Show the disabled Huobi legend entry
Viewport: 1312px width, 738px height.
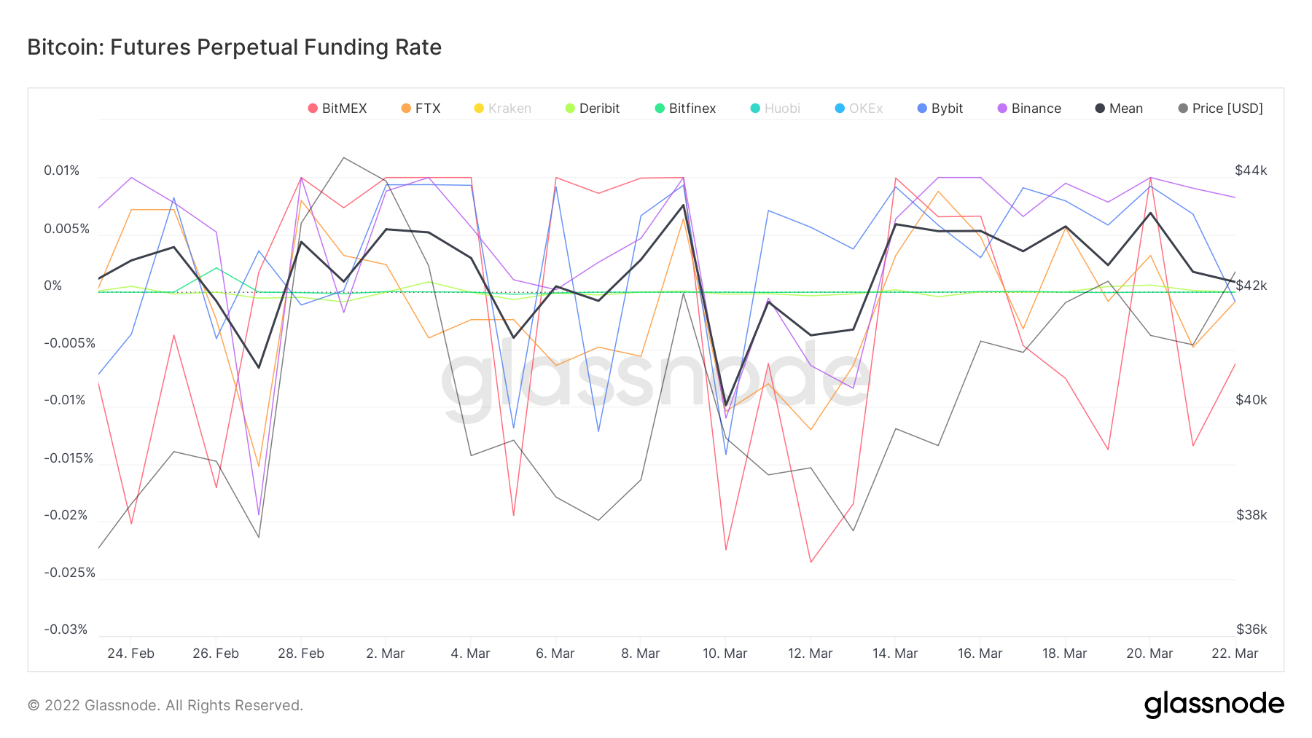[781, 109]
